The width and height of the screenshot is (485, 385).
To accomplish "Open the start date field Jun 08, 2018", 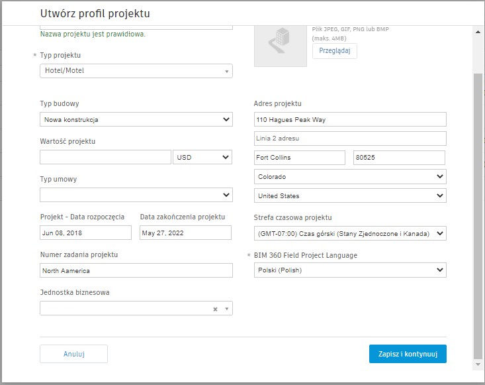I will pos(85,233).
